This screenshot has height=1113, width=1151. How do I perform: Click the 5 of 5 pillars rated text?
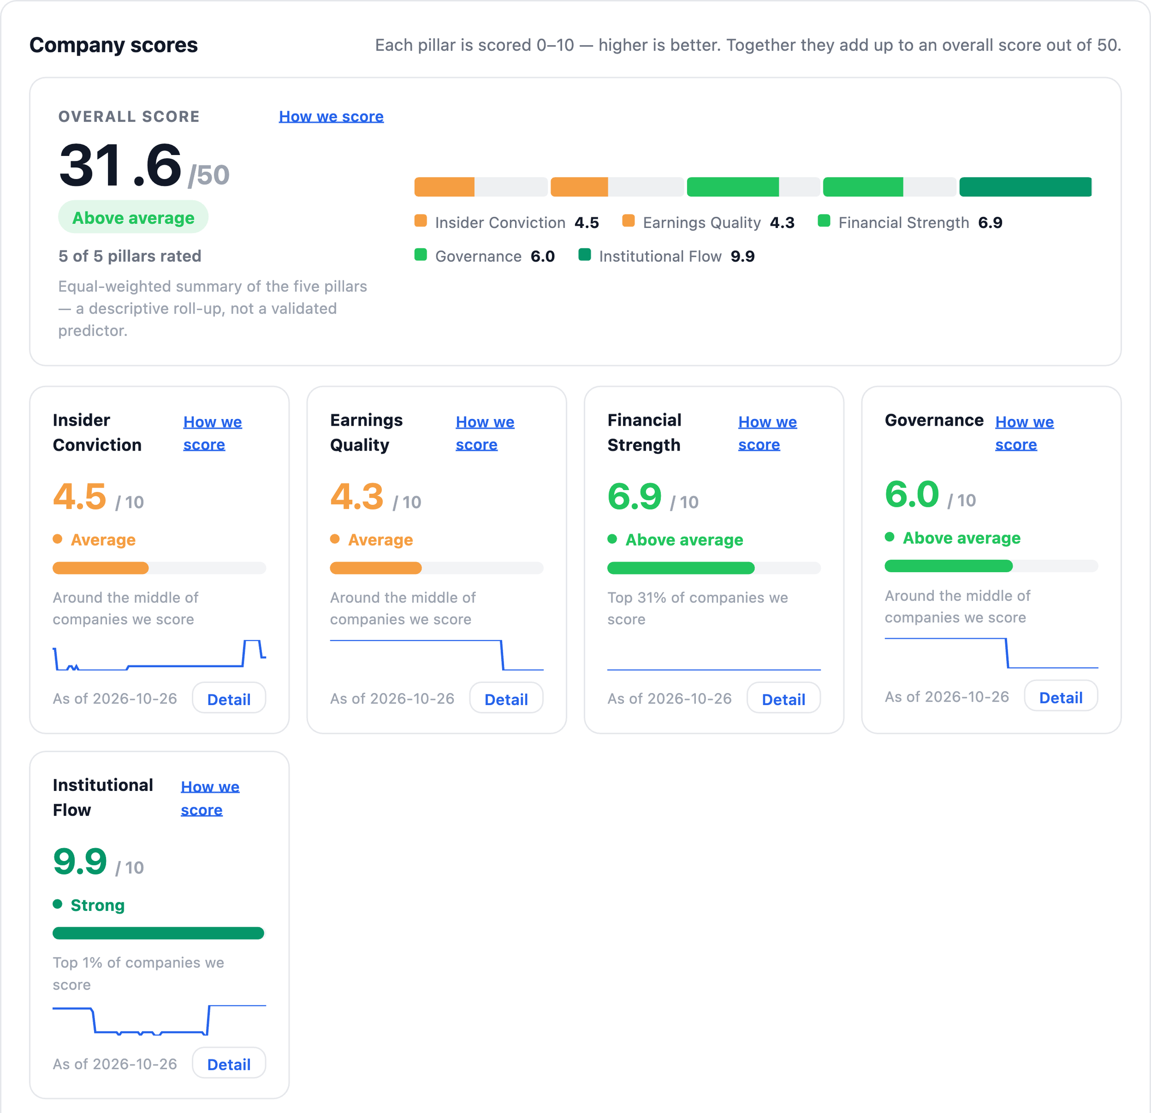[130, 256]
